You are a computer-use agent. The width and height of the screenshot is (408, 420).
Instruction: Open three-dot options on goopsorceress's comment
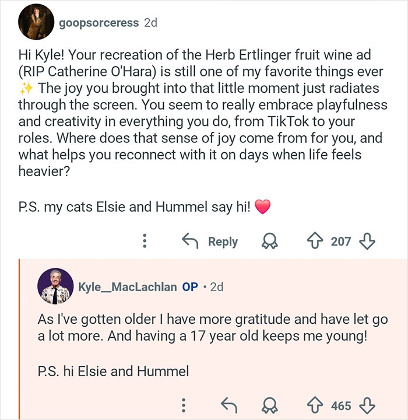click(143, 242)
